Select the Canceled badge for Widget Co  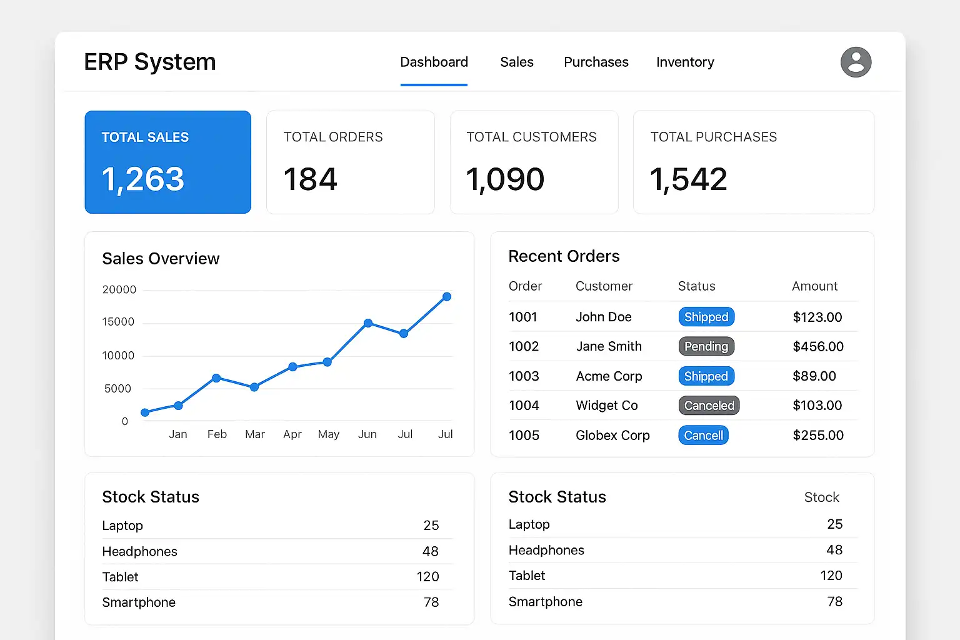tap(709, 406)
